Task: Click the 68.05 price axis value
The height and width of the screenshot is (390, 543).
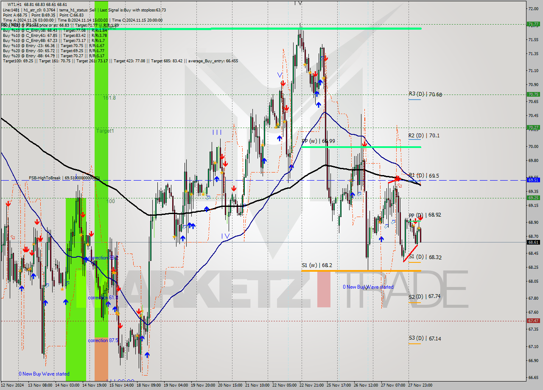Action: point(533,281)
